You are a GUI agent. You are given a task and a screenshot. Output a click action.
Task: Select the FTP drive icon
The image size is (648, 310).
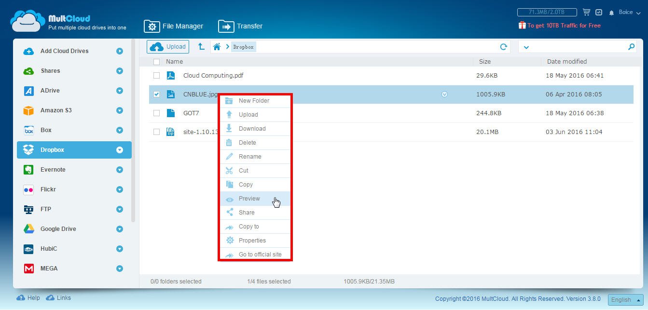tap(28, 209)
